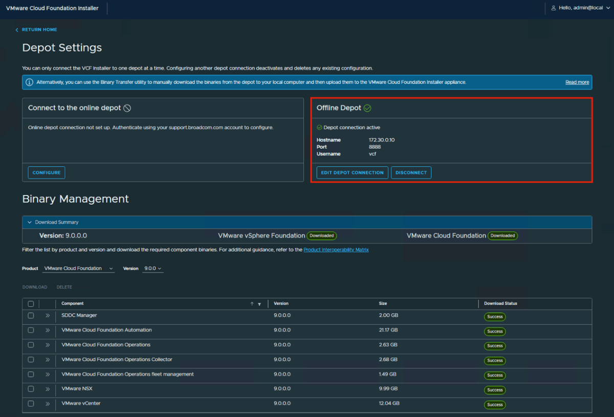Viewport: 614px width, 417px height.
Task: Open the Version 9.0.0 dropdown
Action: point(153,269)
